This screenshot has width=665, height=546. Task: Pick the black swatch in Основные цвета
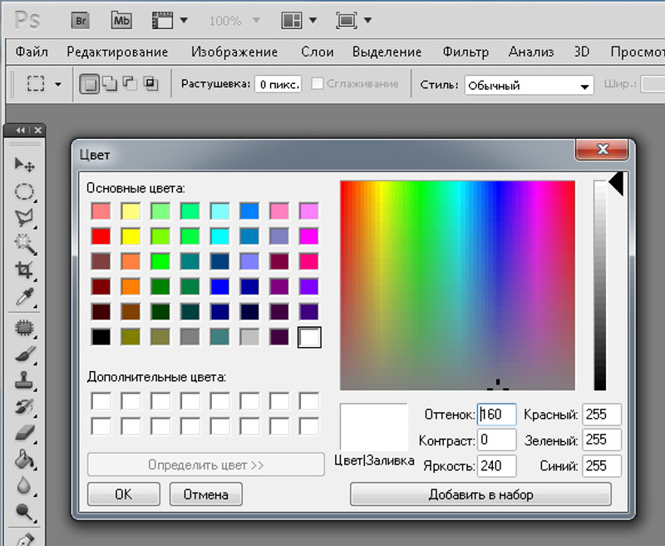pyautogui.click(x=101, y=337)
